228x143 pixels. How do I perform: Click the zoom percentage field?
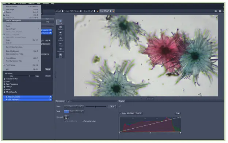[x=111, y=107]
